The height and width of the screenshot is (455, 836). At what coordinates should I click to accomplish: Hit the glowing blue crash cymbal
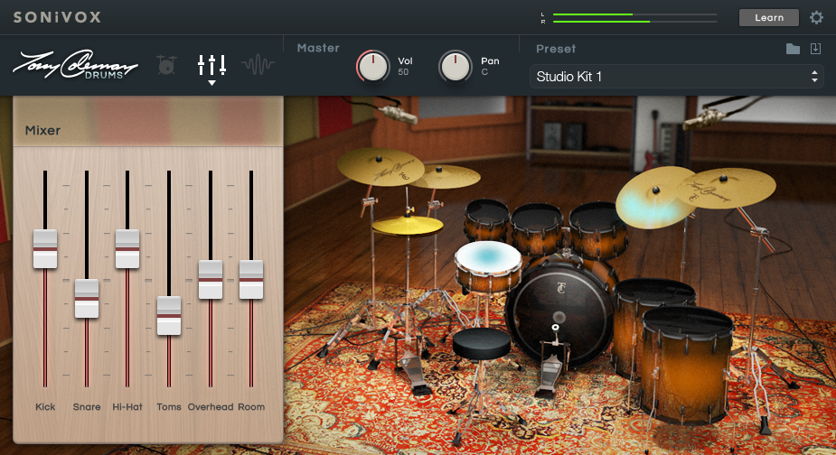pyautogui.click(x=653, y=199)
